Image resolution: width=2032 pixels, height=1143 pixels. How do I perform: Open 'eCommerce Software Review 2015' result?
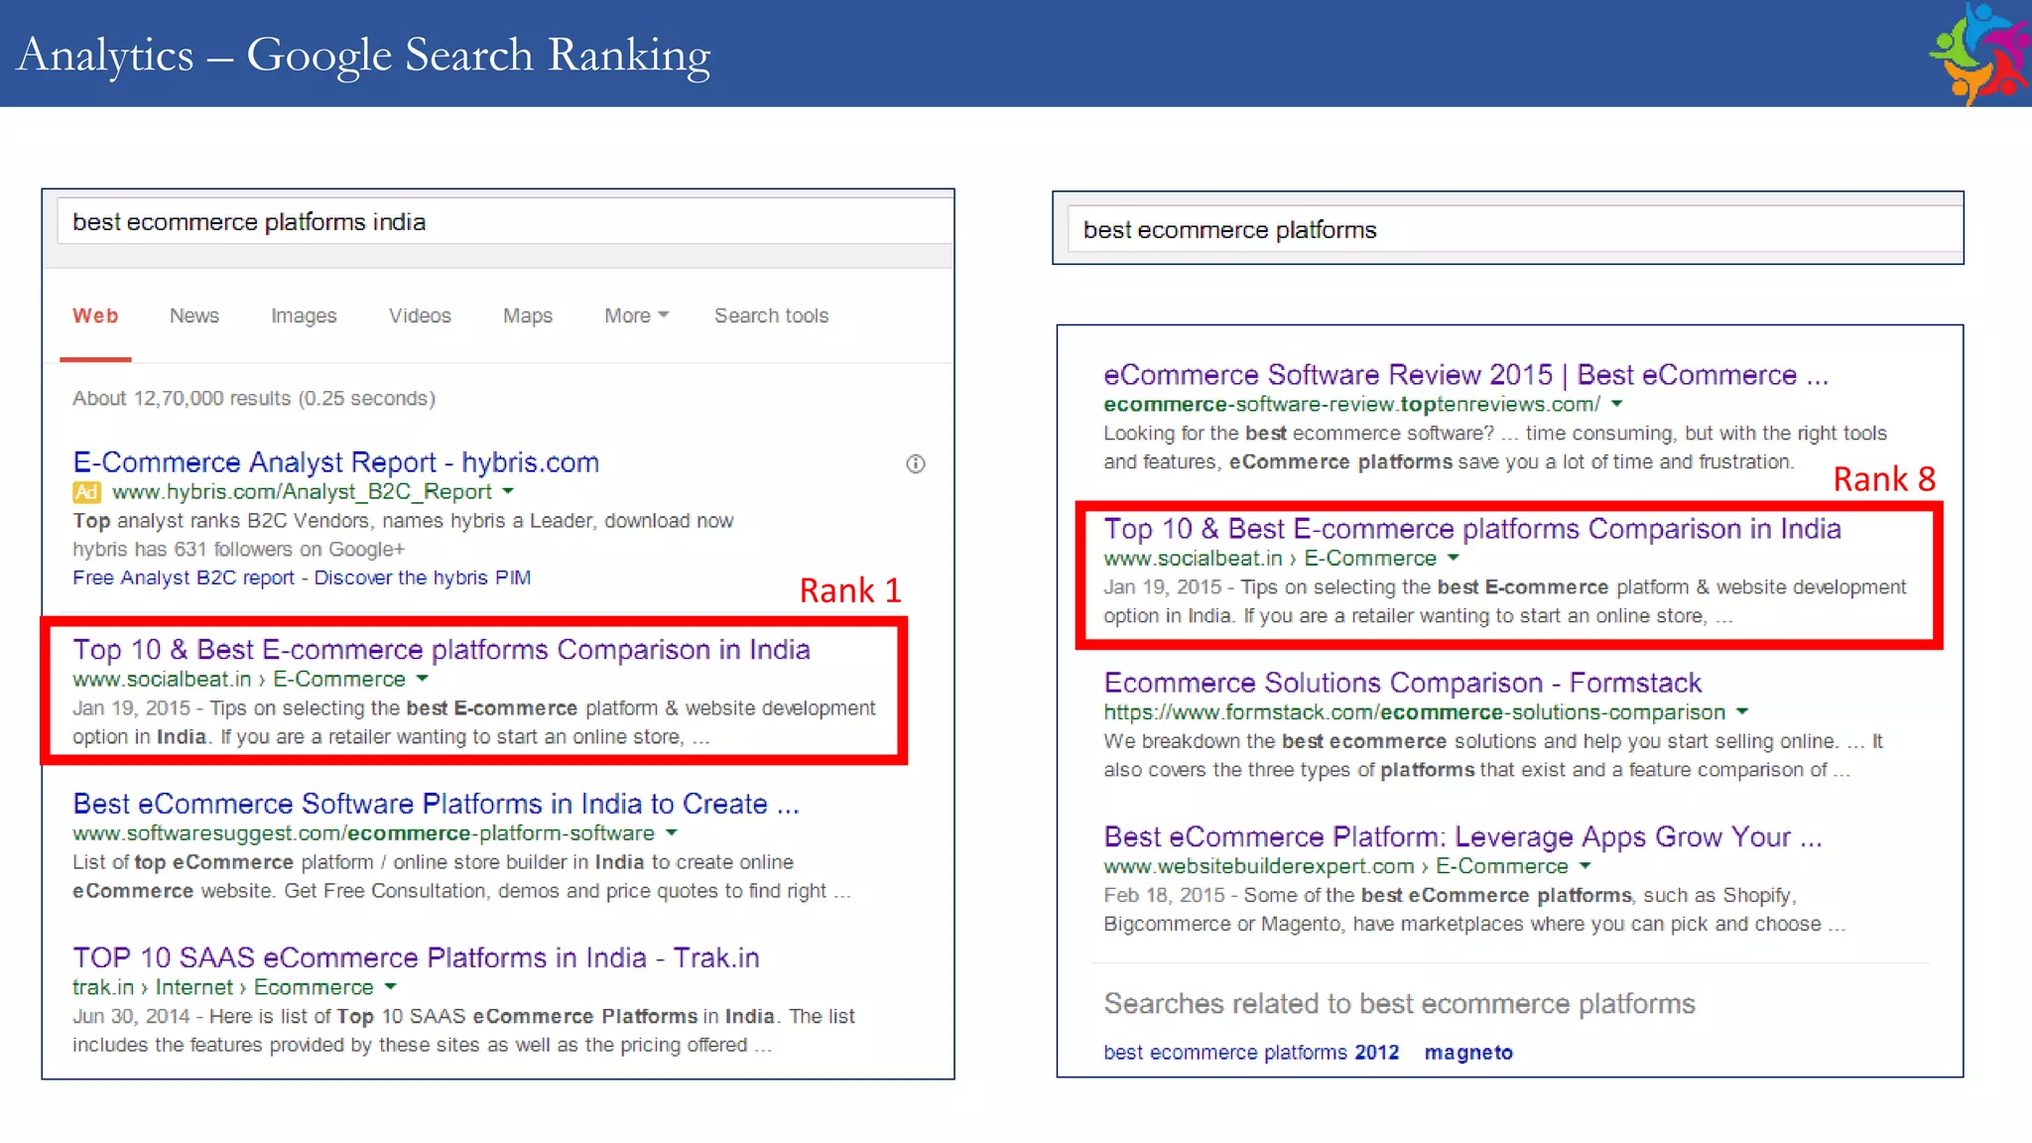1465,375
